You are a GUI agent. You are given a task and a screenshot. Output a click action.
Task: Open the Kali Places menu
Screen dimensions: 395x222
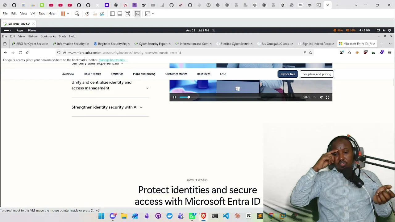point(32,30)
